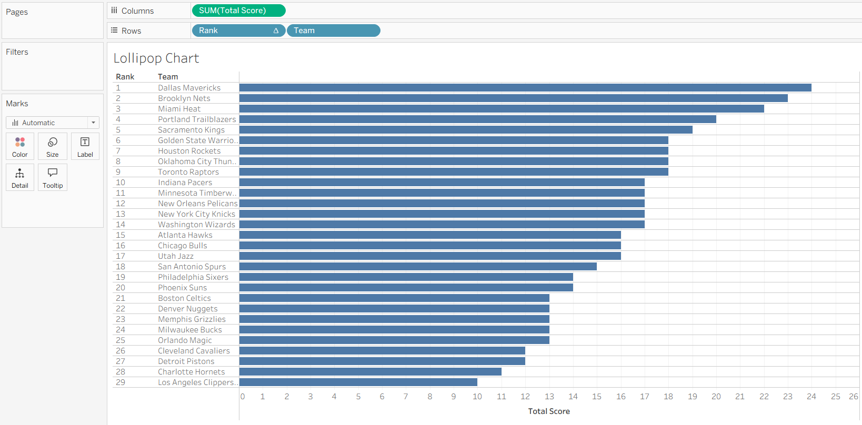This screenshot has width=862, height=425.
Task: Click the Dallas Mavericks team label
Action: click(189, 88)
